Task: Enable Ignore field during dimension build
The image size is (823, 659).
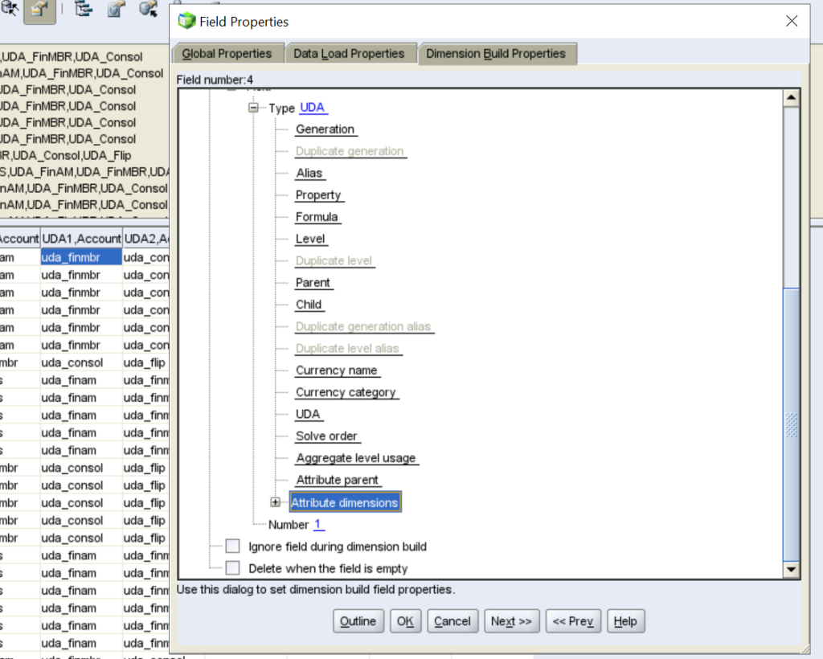Action: point(233,546)
